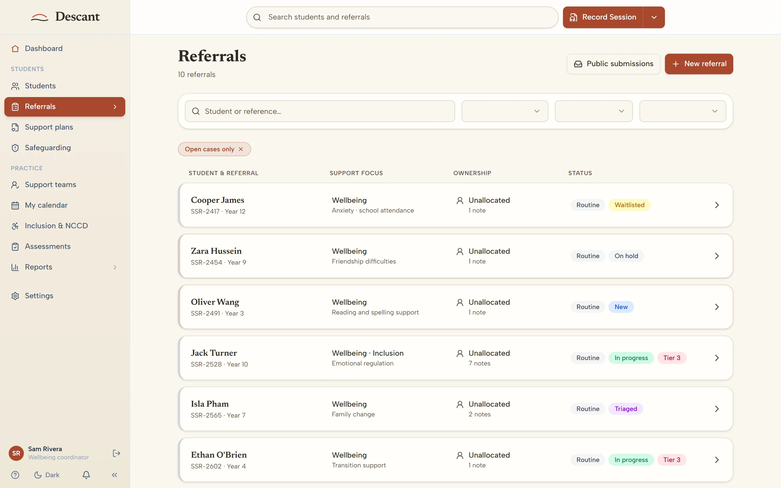This screenshot has width=781, height=488.
Task: Click Student or reference filter field
Action: [x=320, y=111]
